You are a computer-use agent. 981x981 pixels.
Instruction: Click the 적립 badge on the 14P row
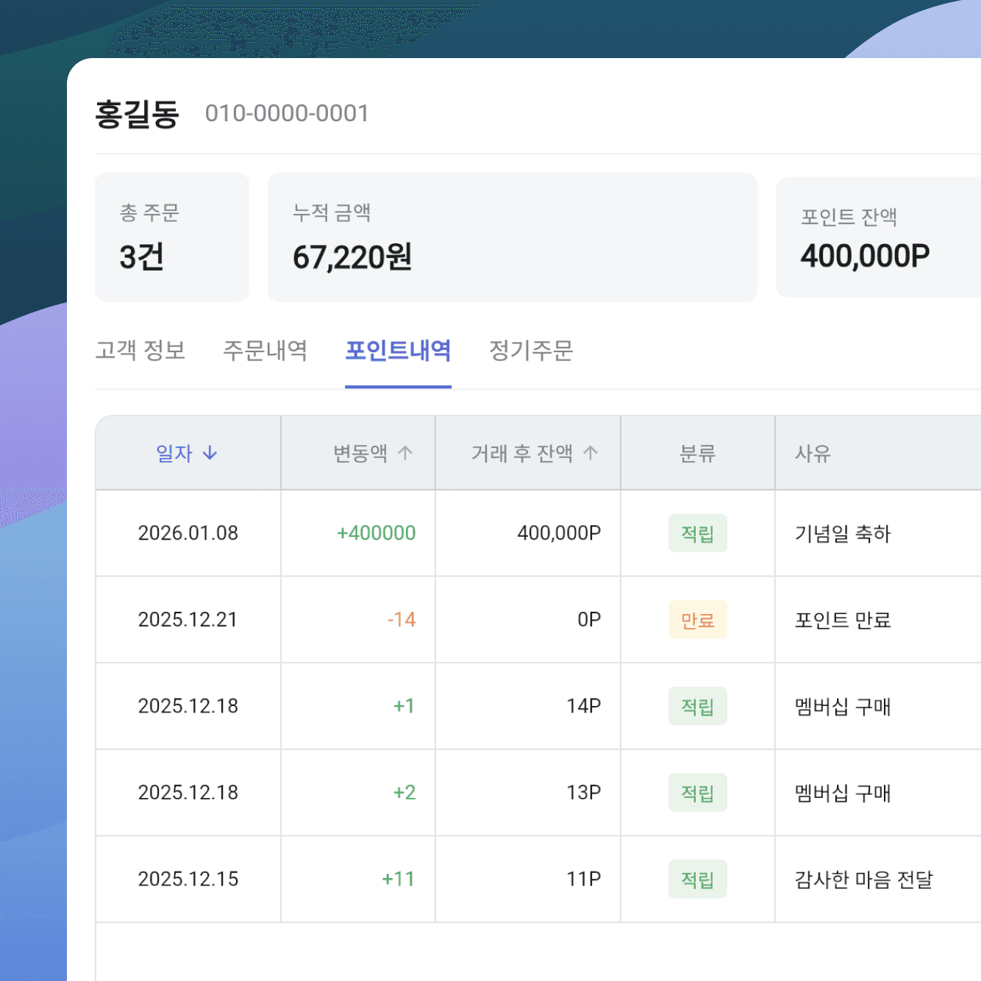pos(697,706)
